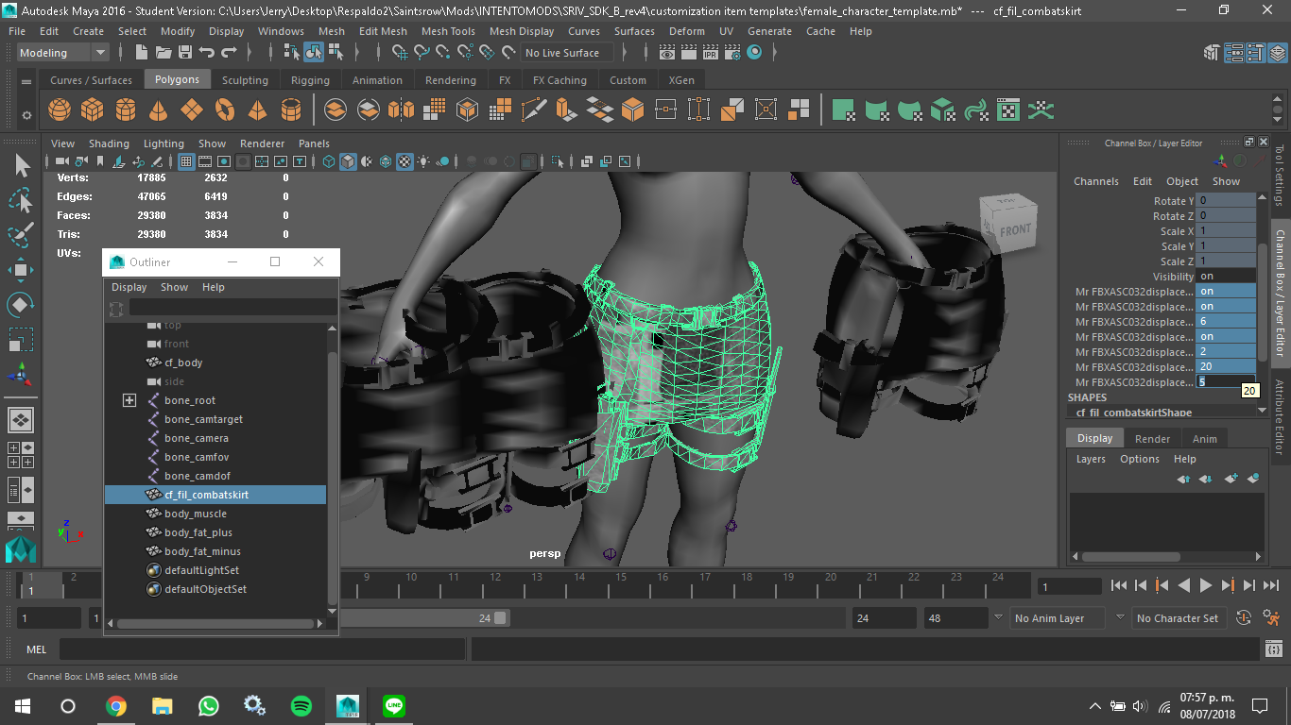Click the Planar UV mapping shelf icon
Image resolution: width=1291 pixels, height=725 pixels.
[x=844, y=110]
